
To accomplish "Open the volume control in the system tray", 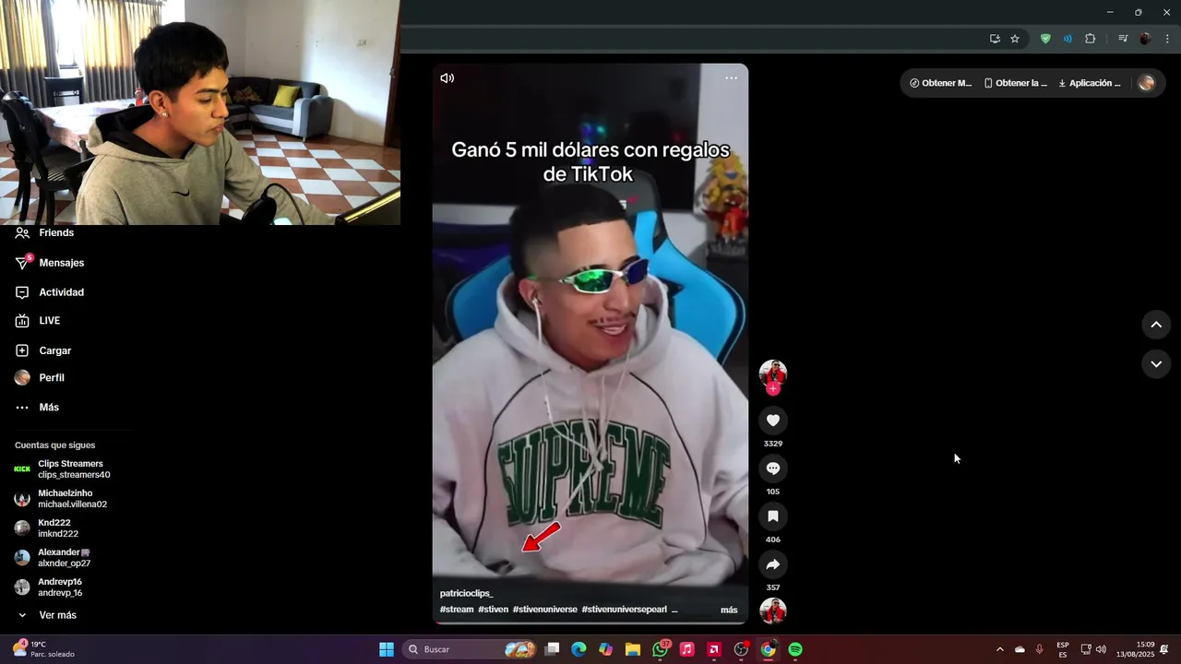I will click(x=1101, y=649).
